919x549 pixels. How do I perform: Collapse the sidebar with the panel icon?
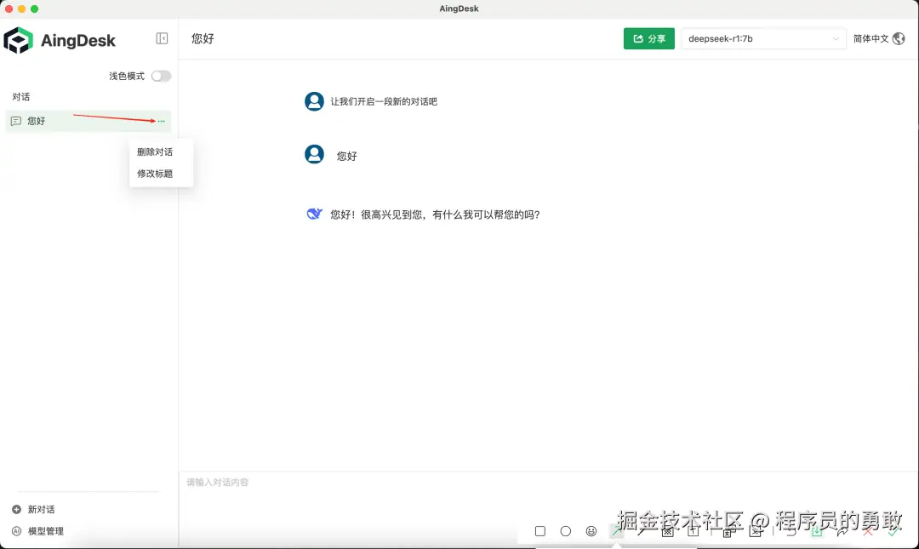click(x=162, y=38)
